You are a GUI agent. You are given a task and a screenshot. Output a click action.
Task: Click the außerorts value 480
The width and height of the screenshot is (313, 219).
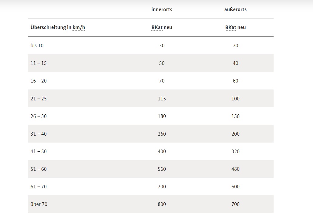[235, 169]
